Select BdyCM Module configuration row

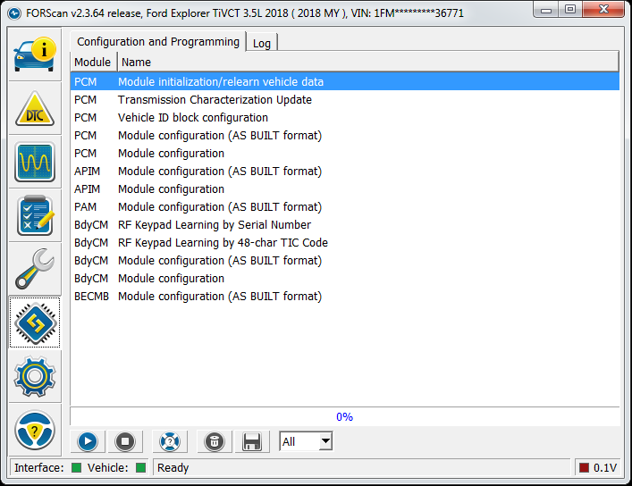click(345, 279)
